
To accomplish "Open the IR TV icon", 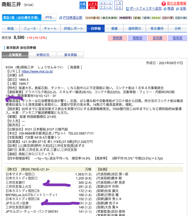I will [x=118, y=5].
